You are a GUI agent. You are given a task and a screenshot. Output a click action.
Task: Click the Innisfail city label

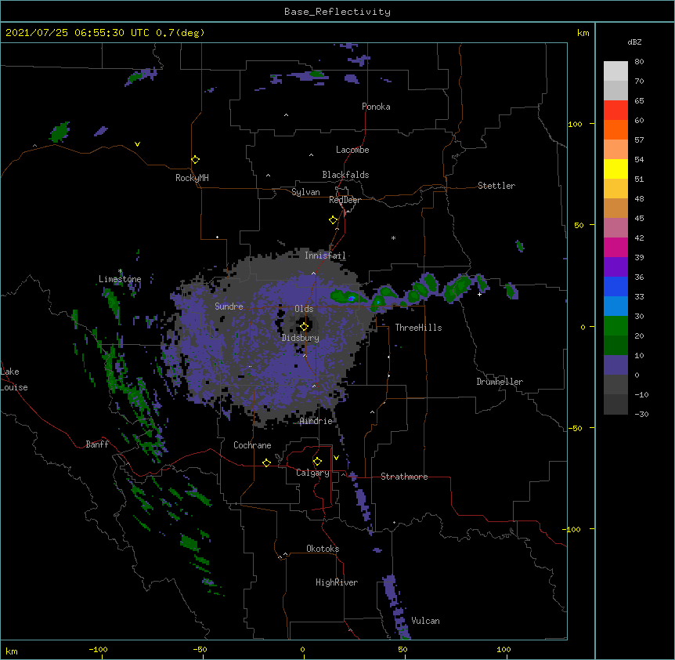click(x=325, y=256)
